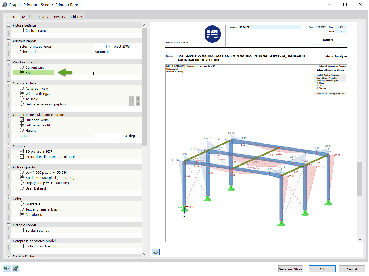Screen dimensions: 369x276
Task: Toggle the Full page width checkbox
Action: [22, 120]
